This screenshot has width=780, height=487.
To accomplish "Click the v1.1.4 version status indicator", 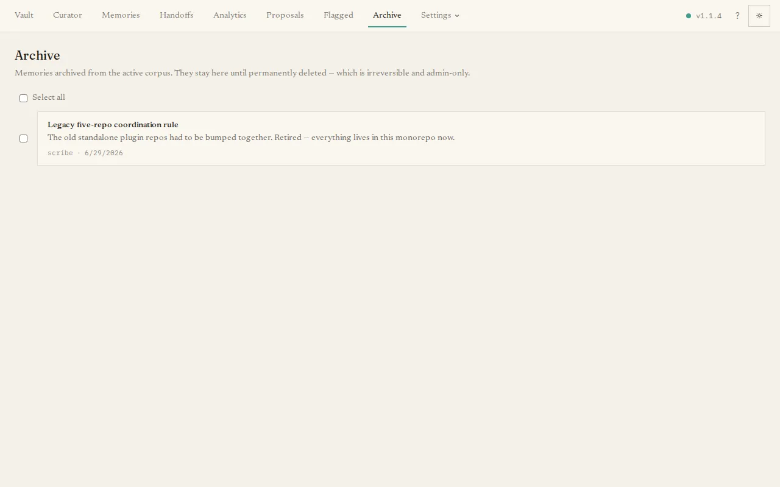I will point(704,16).
